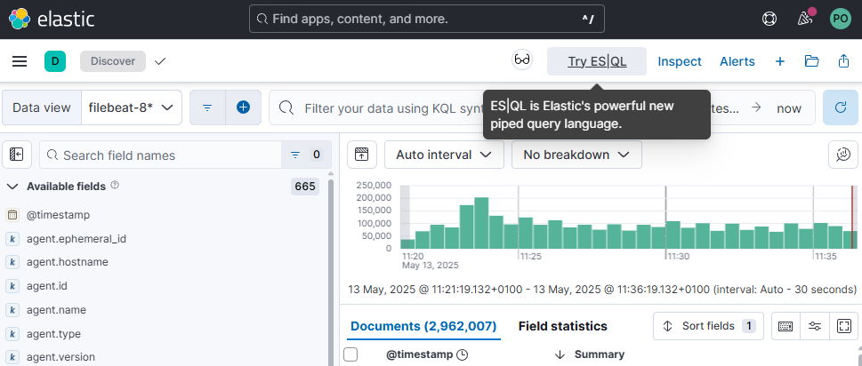Open the Auto interval dropdown
The image size is (862, 366).
click(x=444, y=155)
